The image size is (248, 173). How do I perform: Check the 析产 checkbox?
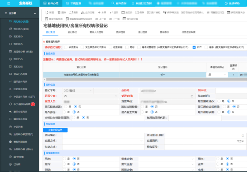(x=194, y=47)
